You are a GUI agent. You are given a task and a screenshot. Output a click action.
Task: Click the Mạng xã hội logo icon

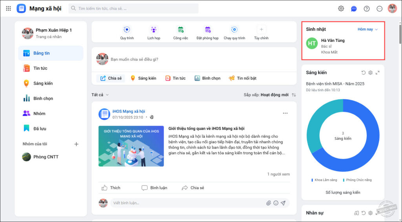click(21, 9)
